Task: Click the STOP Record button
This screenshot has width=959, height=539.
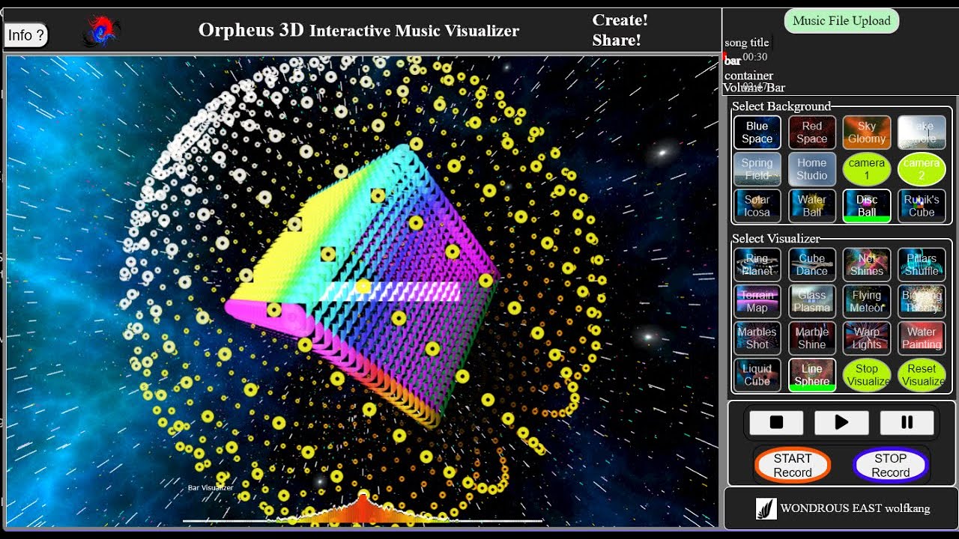Action: (890, 465)
